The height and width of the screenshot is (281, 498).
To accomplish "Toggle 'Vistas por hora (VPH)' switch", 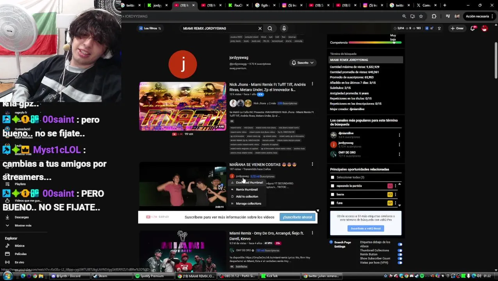I will click(x=400, y=263).
